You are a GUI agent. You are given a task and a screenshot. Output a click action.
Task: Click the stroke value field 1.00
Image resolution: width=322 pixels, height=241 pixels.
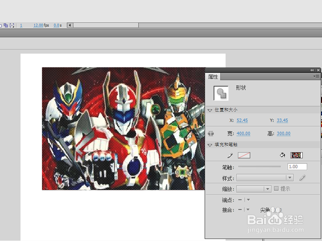coord(297,167)
